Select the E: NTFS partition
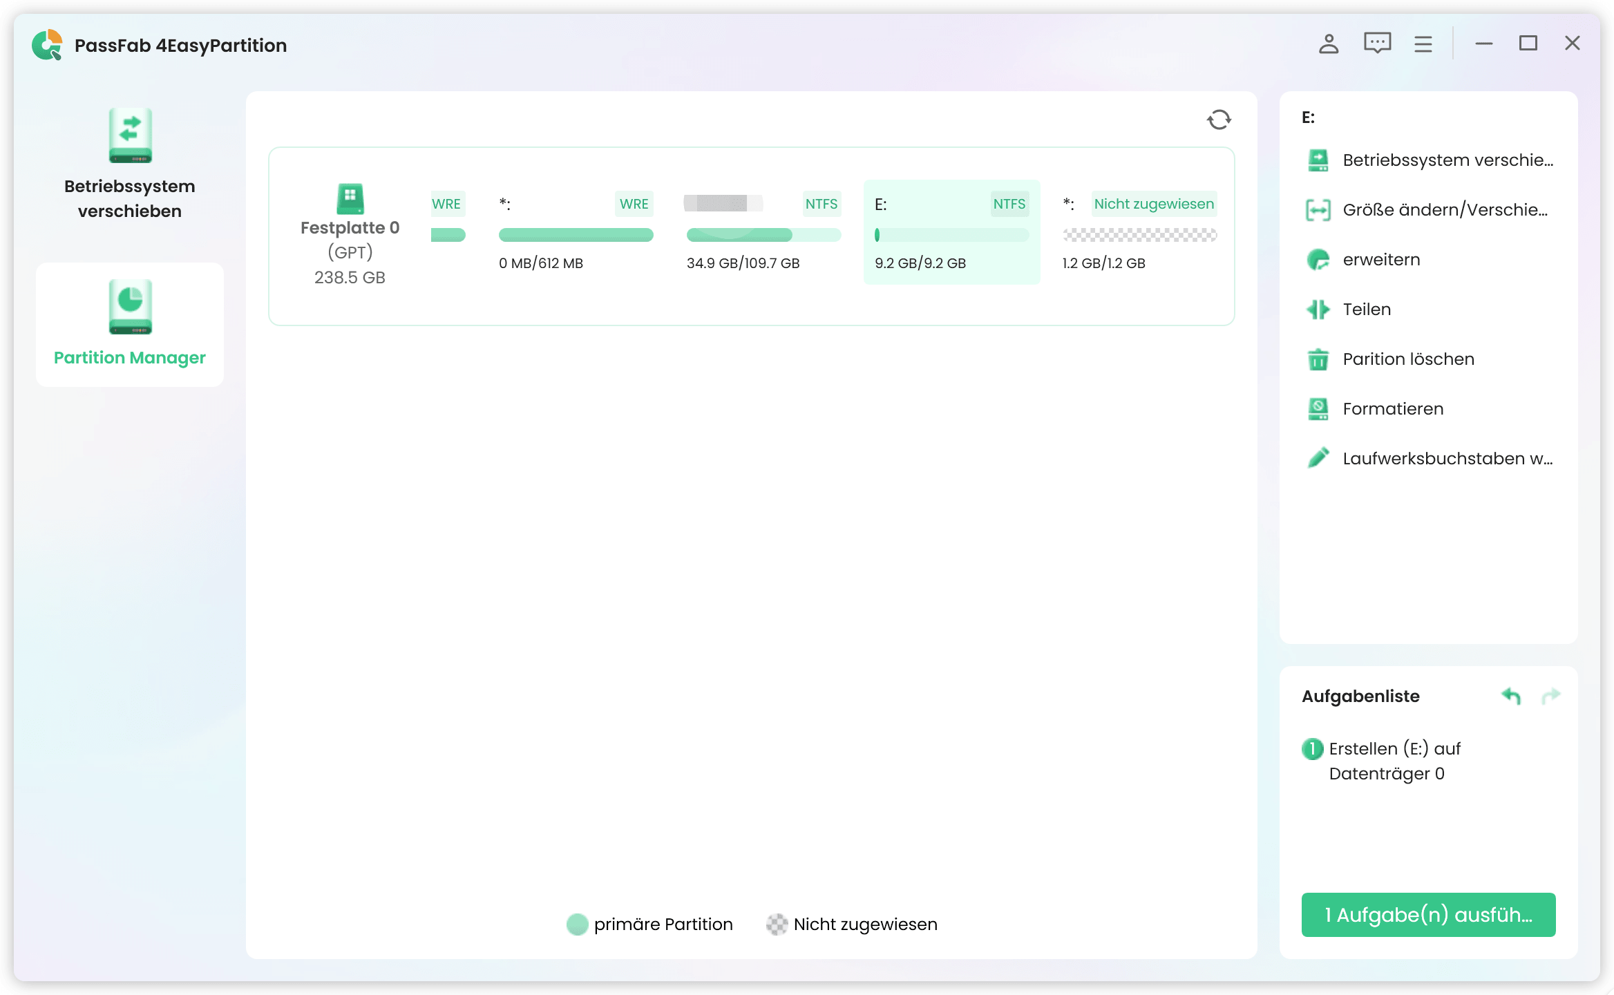The width and height of the screenshot is (1614, 995). point(951,232)
